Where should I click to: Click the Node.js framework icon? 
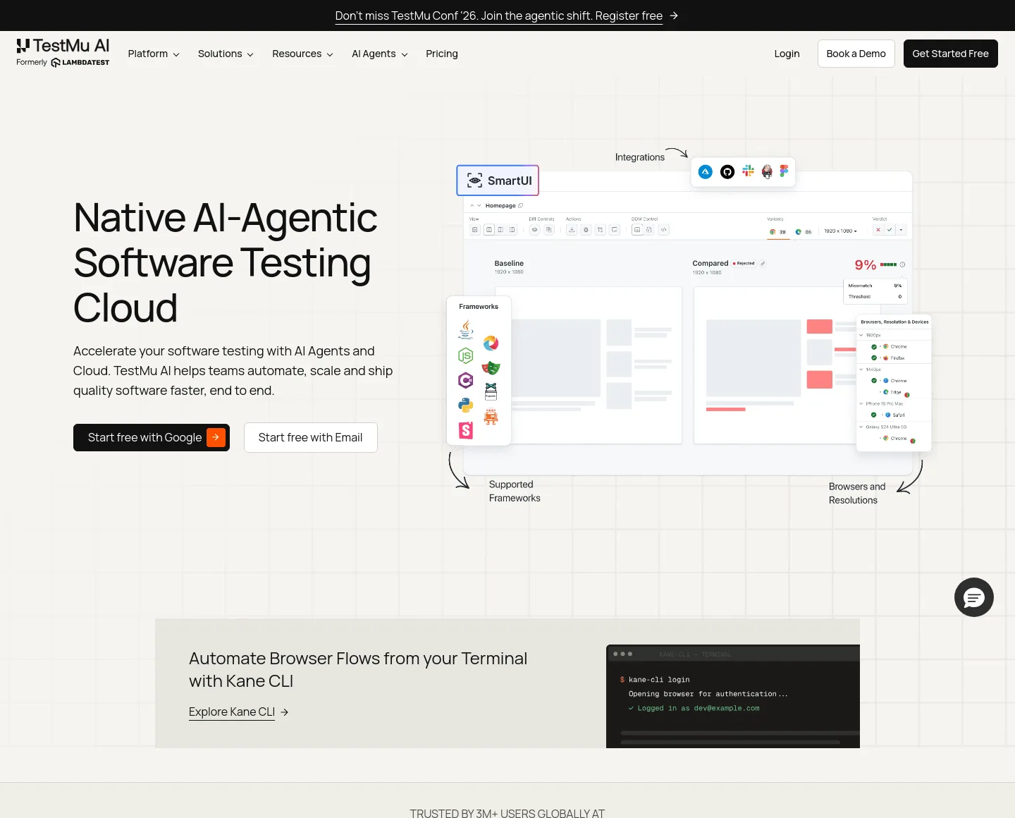465,355
